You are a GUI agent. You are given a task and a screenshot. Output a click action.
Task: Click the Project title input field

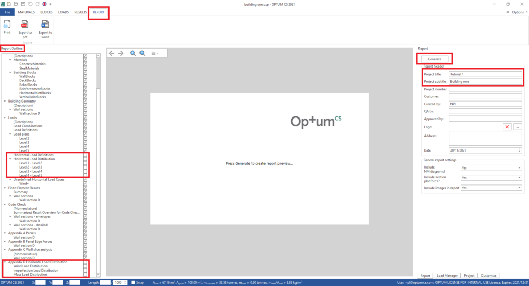(x=486, y=74)
